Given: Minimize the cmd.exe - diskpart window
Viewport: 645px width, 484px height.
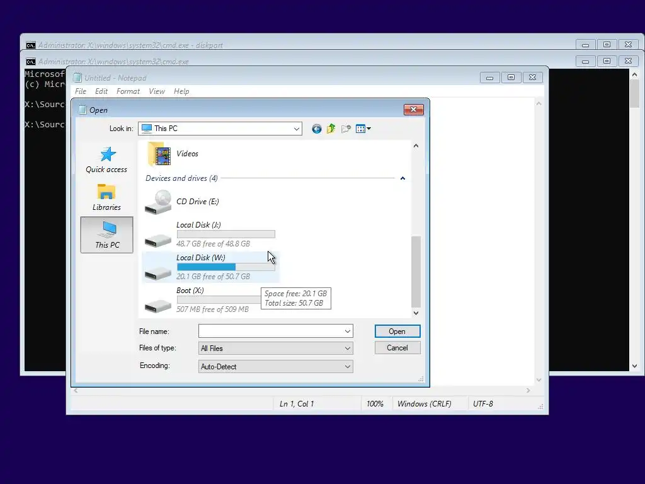Looking at the screenshot, I should pyautogui.click(x=585, y=45).
